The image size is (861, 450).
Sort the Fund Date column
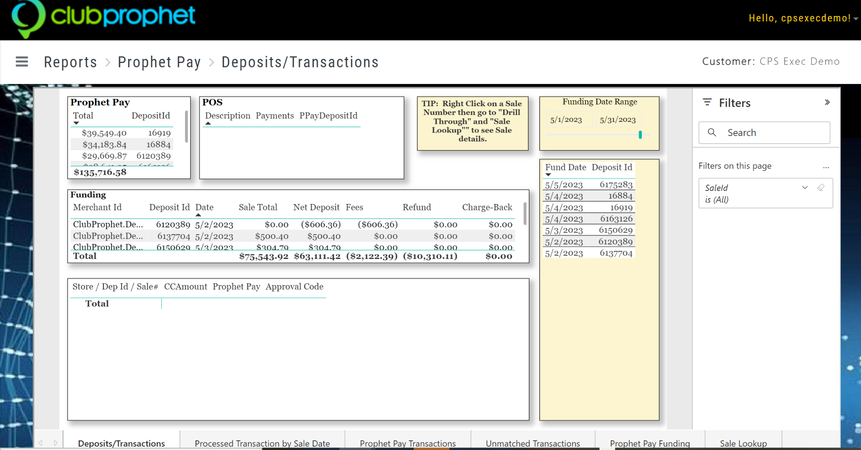[565, 167]
